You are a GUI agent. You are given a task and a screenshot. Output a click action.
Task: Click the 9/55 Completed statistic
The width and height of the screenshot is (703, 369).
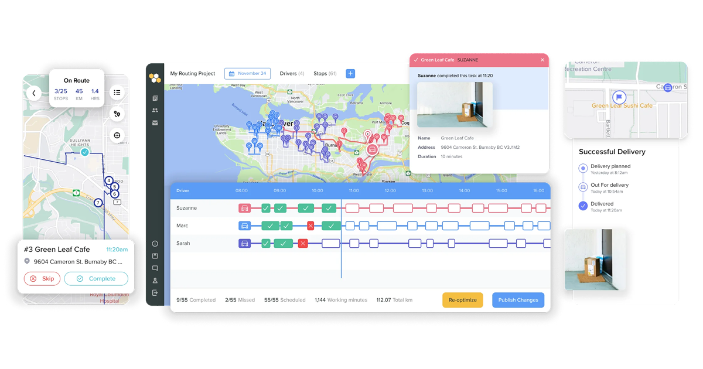click(196, 300)
